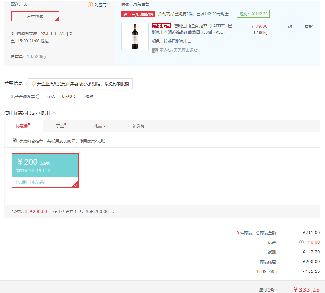325x293 pixels.
Task: Click the 总商品金额 ¥711.00 value
Action: point(311,233)
